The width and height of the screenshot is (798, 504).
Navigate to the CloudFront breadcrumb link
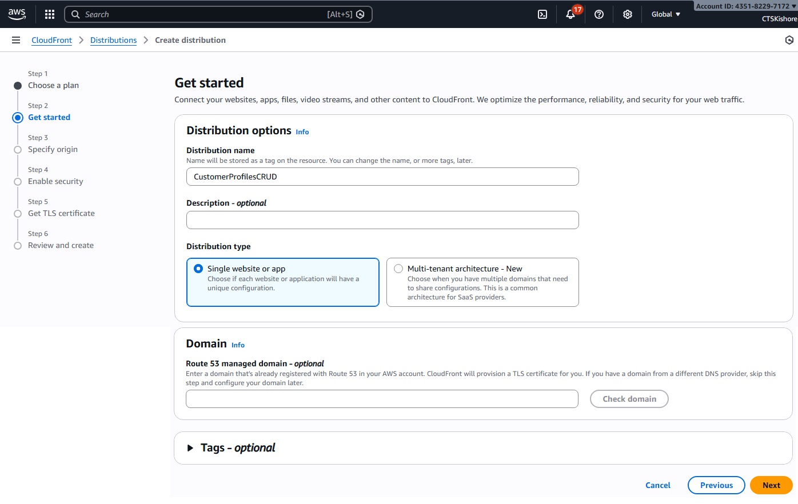click(x=51, y=40)
